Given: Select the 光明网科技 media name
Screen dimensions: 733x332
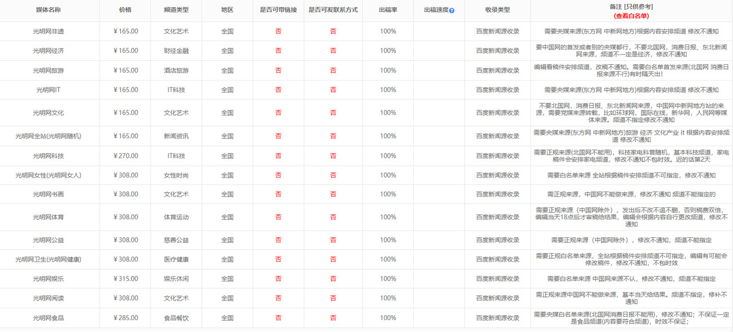Looking at the screenshot, I should pos(48,156).
